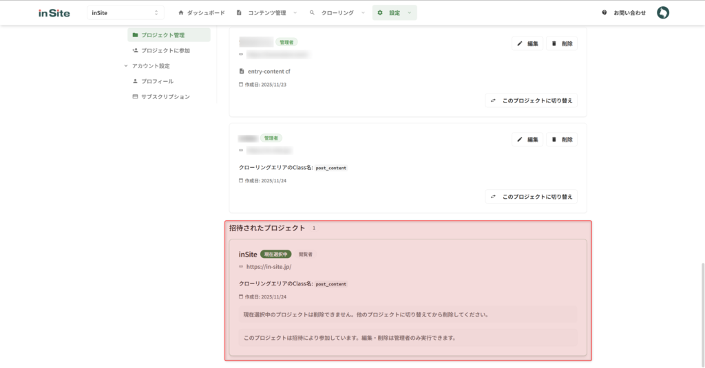This screenshot has height=368, width=705.
Task: Click the gear icon beside 設定
Action: pos(380,12)
